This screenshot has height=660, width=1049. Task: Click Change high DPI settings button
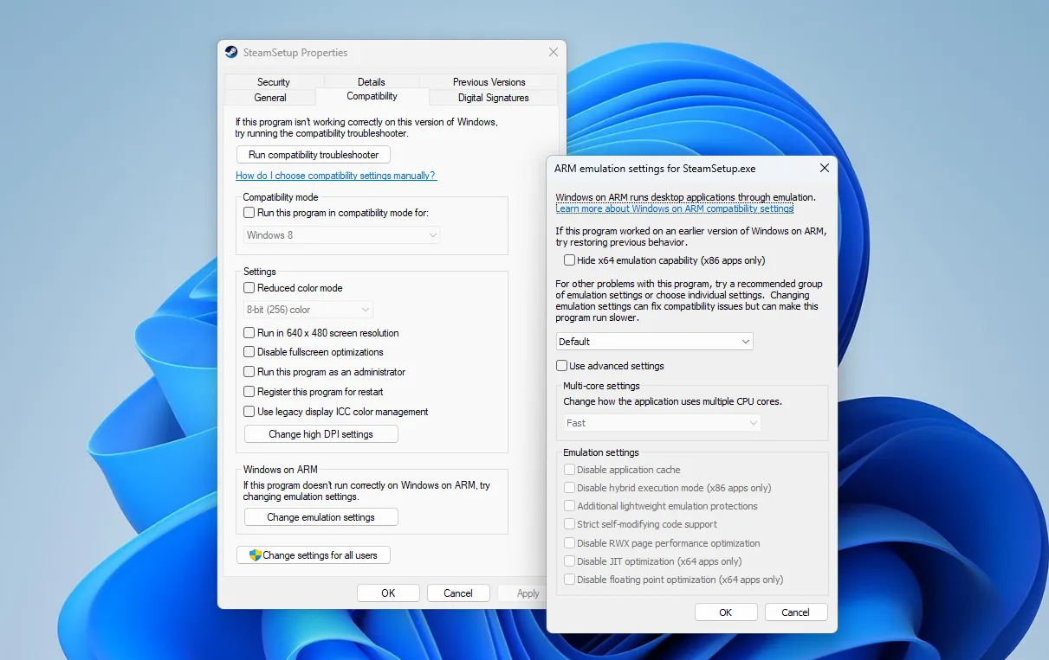(321, 434)
